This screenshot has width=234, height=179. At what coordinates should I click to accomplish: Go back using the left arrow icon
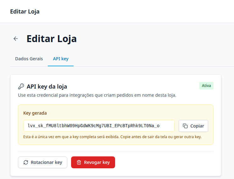coord(16,39)
